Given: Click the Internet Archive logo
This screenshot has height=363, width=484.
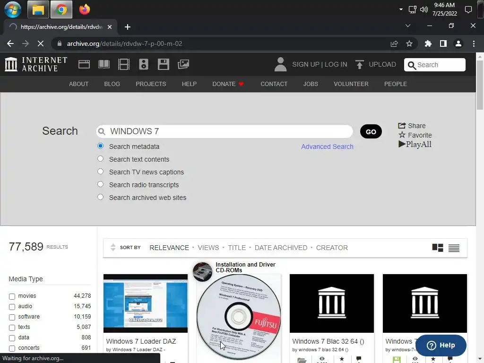Looking at the screenshot, I should point(36,64).
